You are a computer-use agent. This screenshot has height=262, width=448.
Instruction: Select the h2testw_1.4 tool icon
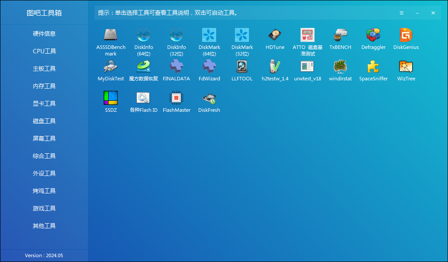point(275,66)
